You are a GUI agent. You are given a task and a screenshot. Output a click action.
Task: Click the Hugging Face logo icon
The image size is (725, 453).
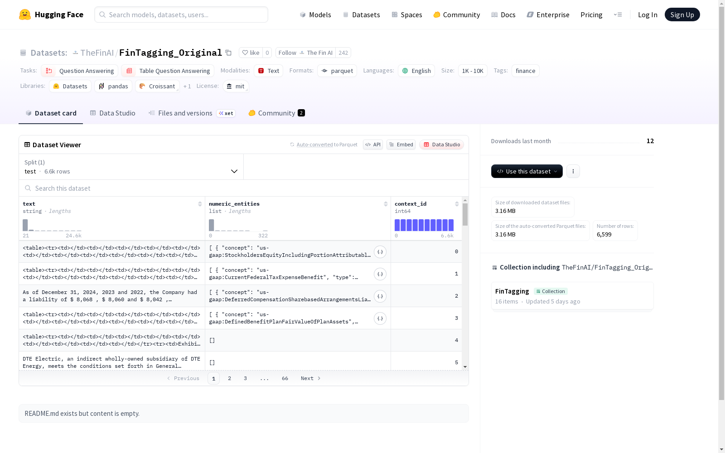[x=25, y=14]
